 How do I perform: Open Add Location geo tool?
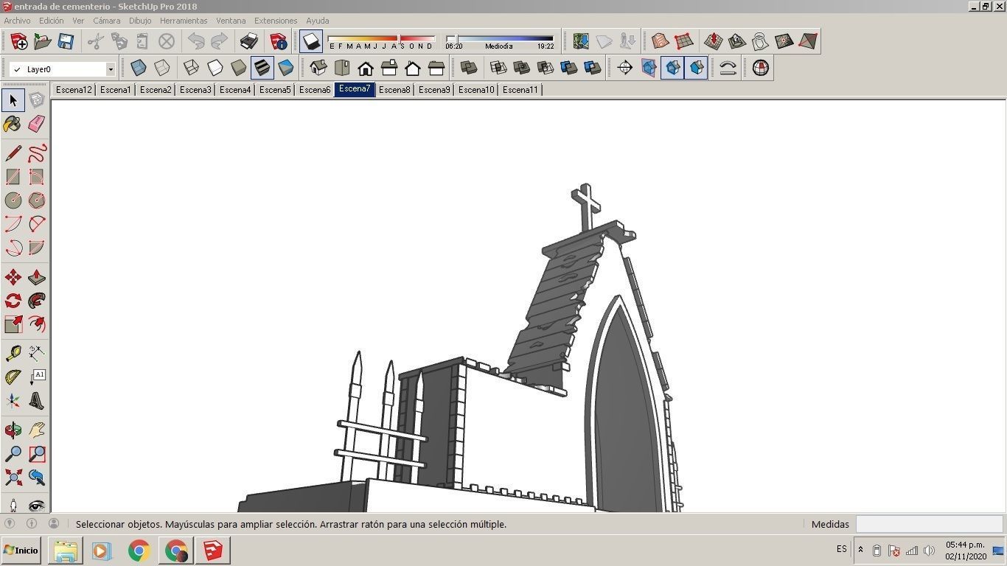pyautogui.click(x=581, y=41)
